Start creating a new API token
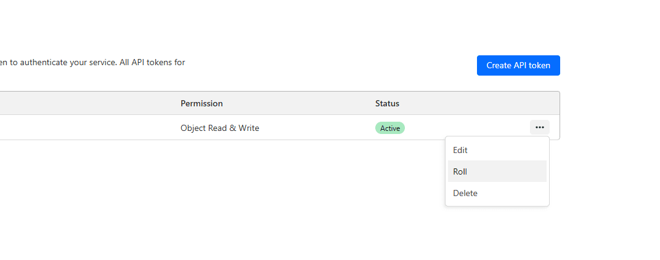Screen dimensions: 660x260 coord(518,65)
